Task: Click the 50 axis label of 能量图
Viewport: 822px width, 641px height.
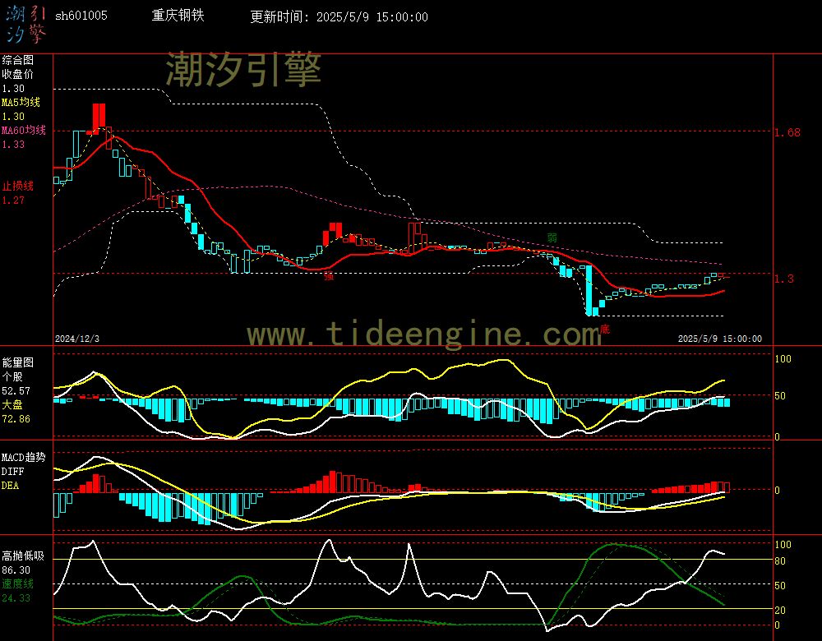Action: point(780,396)
